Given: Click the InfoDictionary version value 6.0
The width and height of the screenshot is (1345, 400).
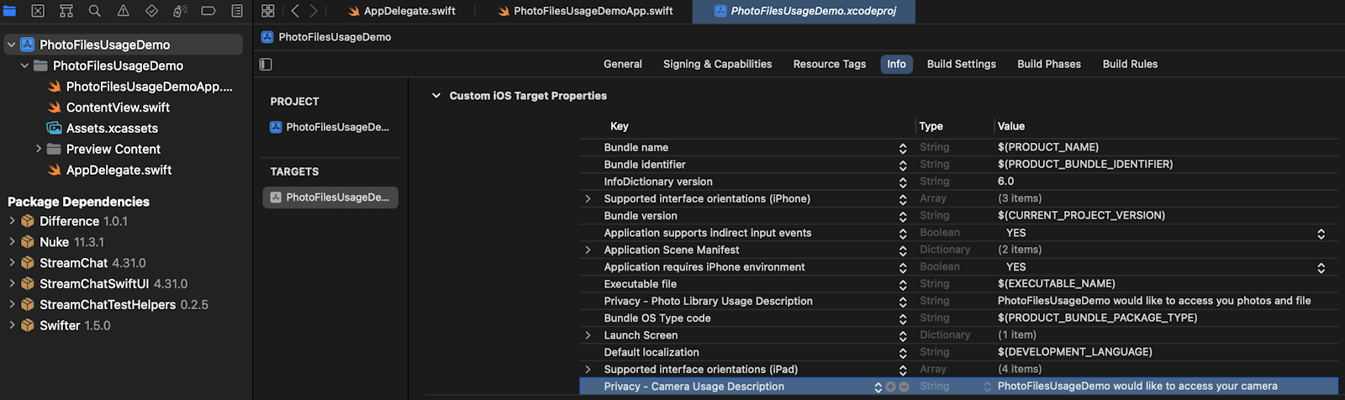Looking at the screenshot, I should click(1005, 182).
